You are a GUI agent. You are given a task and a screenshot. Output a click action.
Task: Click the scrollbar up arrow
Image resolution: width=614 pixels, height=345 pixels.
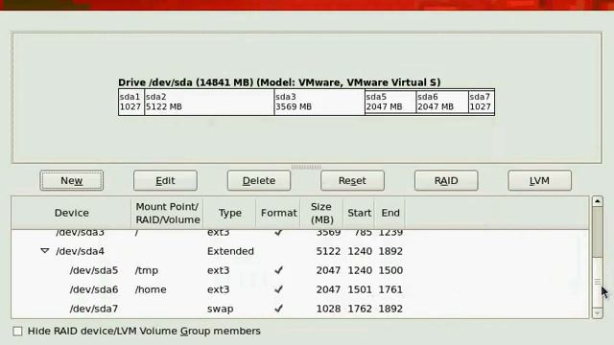click(597, 201)
